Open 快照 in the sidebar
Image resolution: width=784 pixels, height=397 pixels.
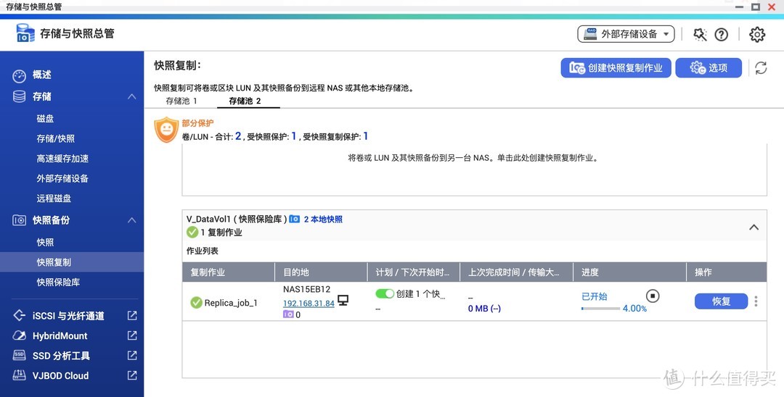coord(45,243)
